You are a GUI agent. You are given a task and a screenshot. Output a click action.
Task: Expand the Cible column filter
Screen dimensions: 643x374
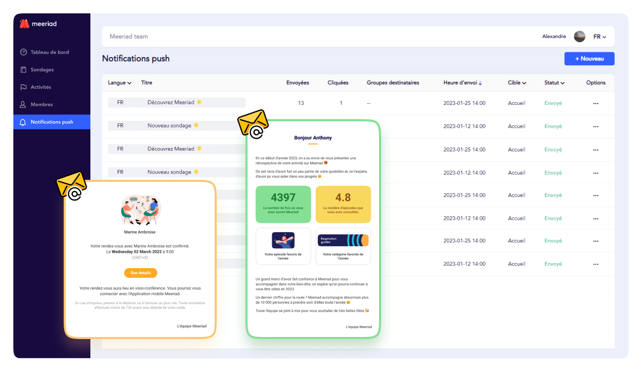click(x=517, y=83)
